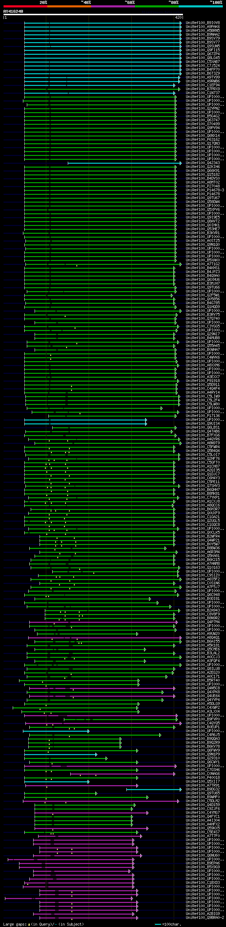This screenshot has width=226, height=927.
Task: Click the cyan ~100% identity legend segment
Action: point(201,6)
